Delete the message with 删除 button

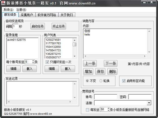coord(112,71)
